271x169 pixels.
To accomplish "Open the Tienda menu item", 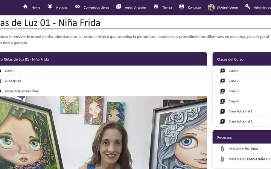I will point(167,8).
